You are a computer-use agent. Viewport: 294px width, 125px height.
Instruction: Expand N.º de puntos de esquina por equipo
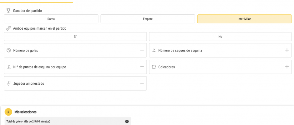[x=142, y=67]
